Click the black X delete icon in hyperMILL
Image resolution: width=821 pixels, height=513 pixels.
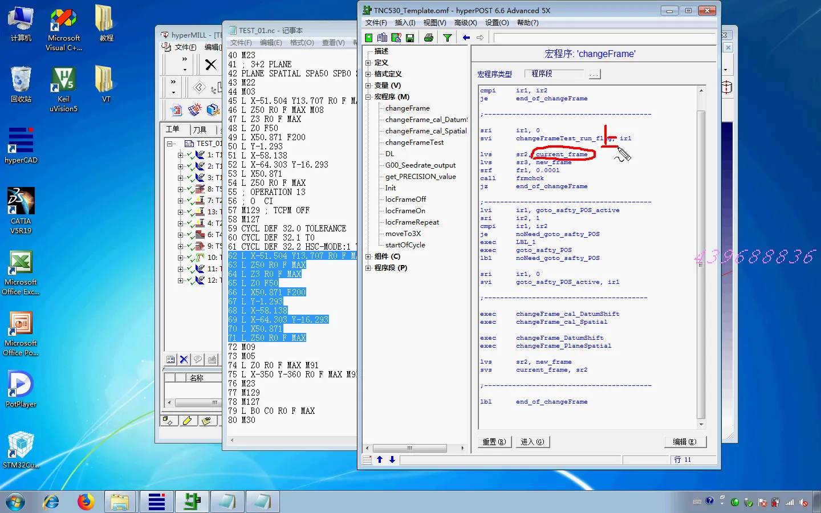coord(210,64)
